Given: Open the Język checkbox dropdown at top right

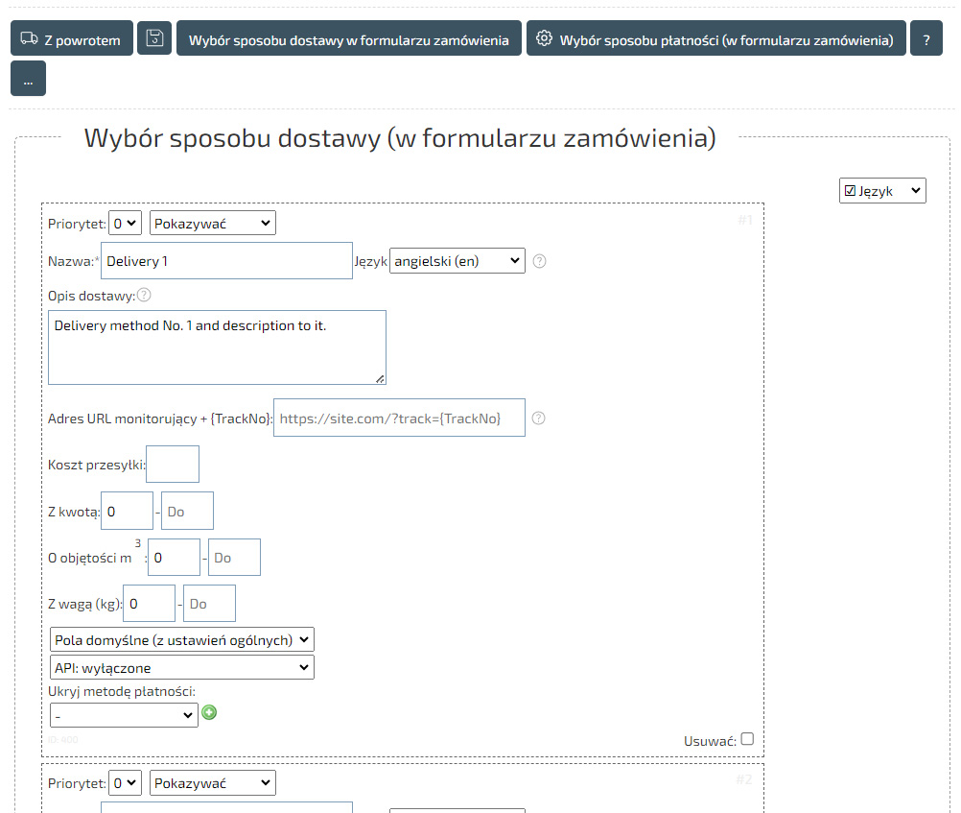Looking at the screenshot, I should click(x=882, y=191).
